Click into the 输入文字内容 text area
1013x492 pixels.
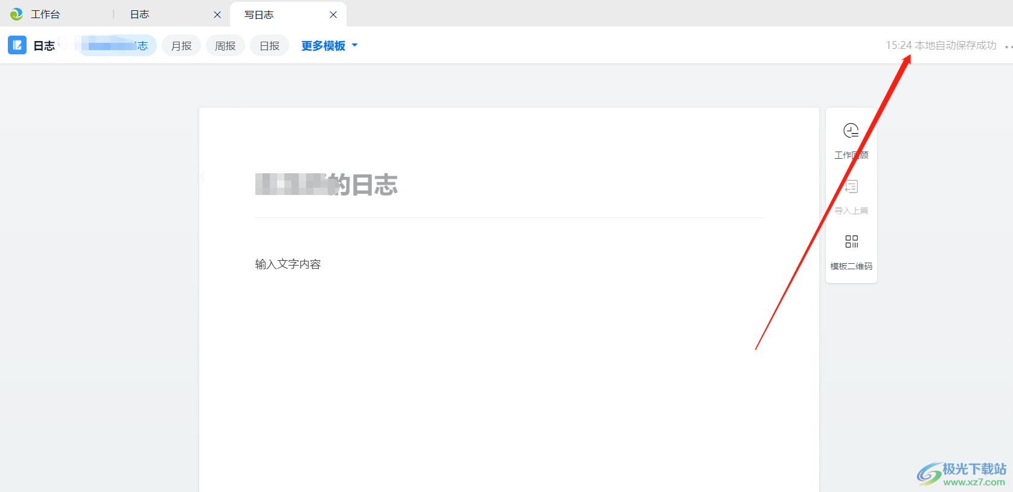[x=288, y=264]
